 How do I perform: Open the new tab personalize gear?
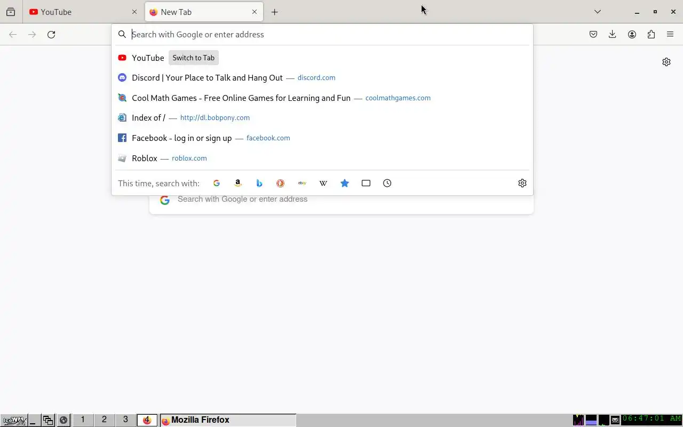pyautogui.click(x=666, y=62)
